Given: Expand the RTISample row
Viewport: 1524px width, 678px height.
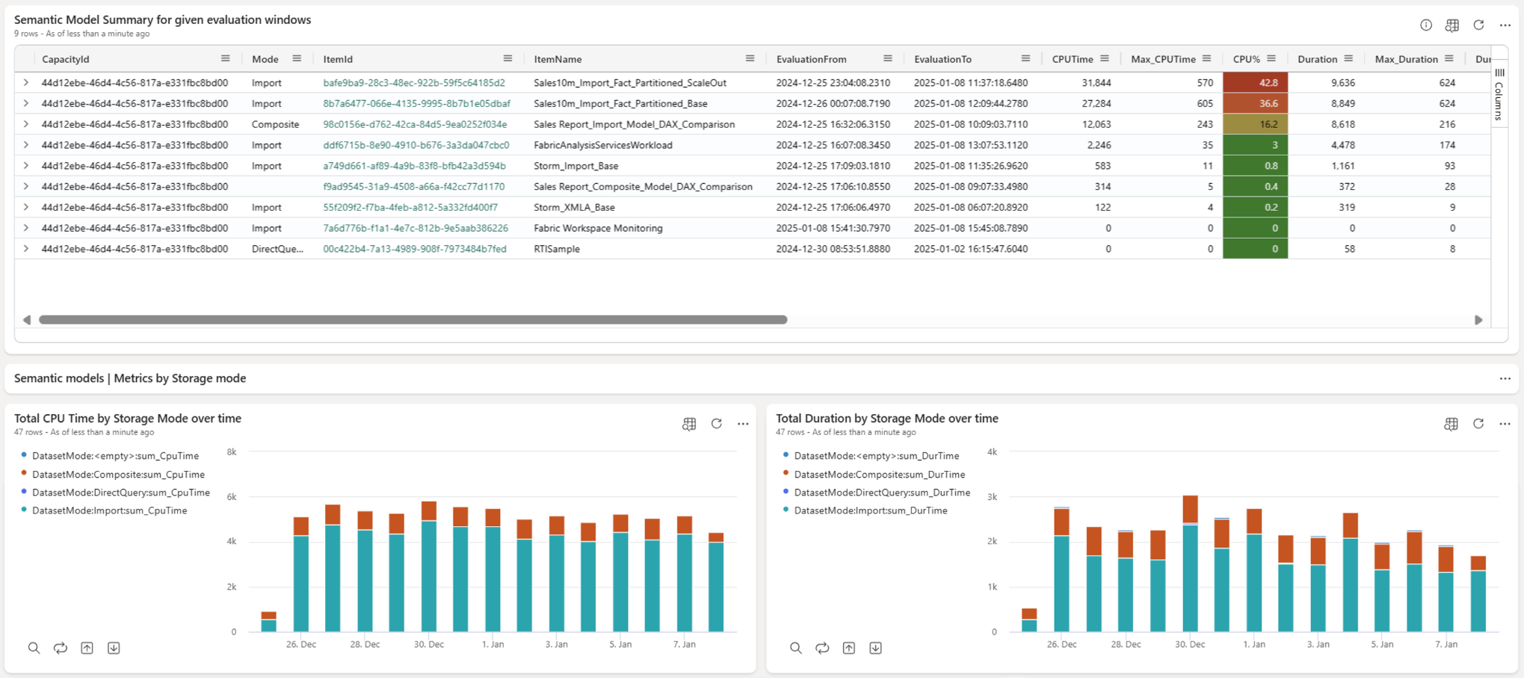Looking at the screenshot, I should pyautogui.click(x=26, y=249).
